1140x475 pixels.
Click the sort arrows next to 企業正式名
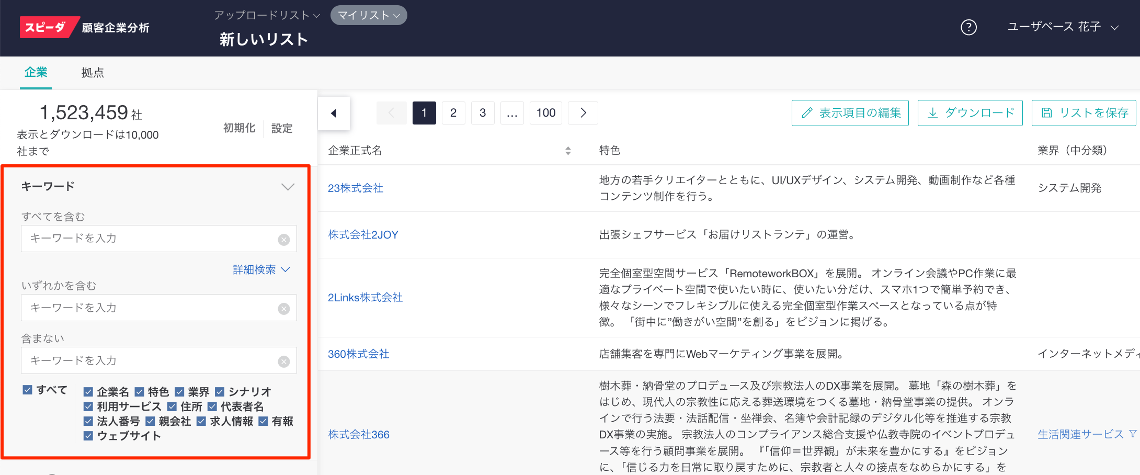[x=568, y=151]
